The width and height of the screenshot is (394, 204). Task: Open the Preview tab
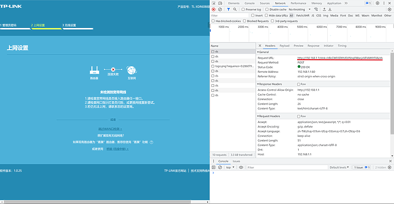[299, 46]
